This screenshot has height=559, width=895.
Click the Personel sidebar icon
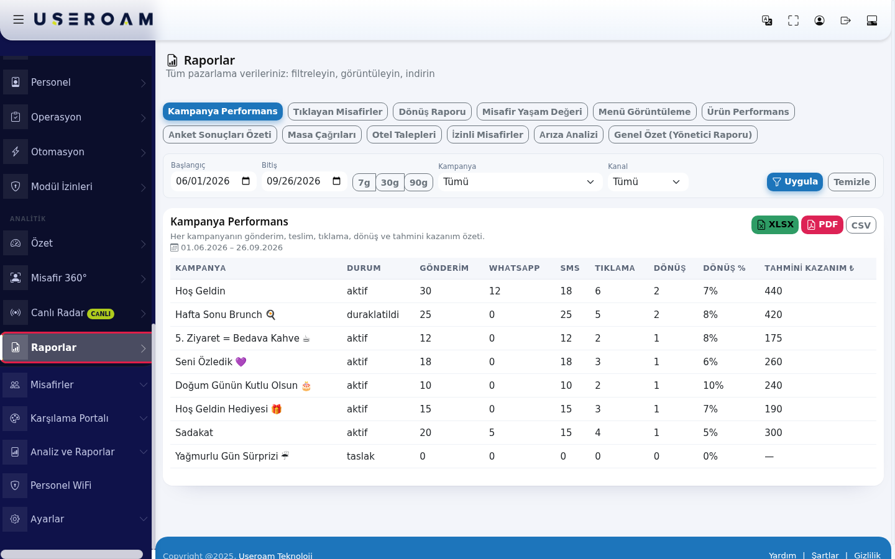[x=16, y=82]
